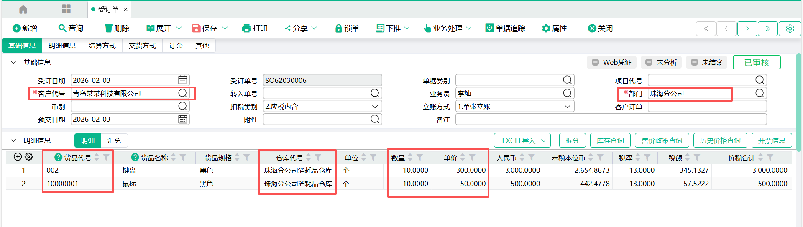Screen dimensions: 803x227
Task: Click the home icon in the tab bar
Action: (x=23, y=9)
